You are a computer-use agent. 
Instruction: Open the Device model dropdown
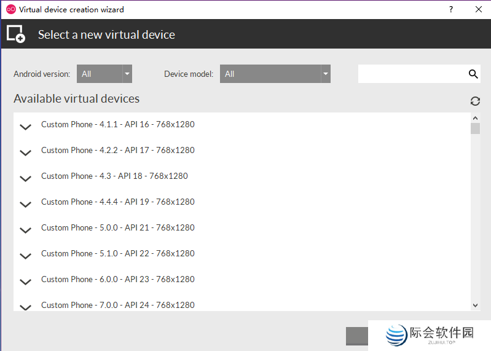pos(275,74)
